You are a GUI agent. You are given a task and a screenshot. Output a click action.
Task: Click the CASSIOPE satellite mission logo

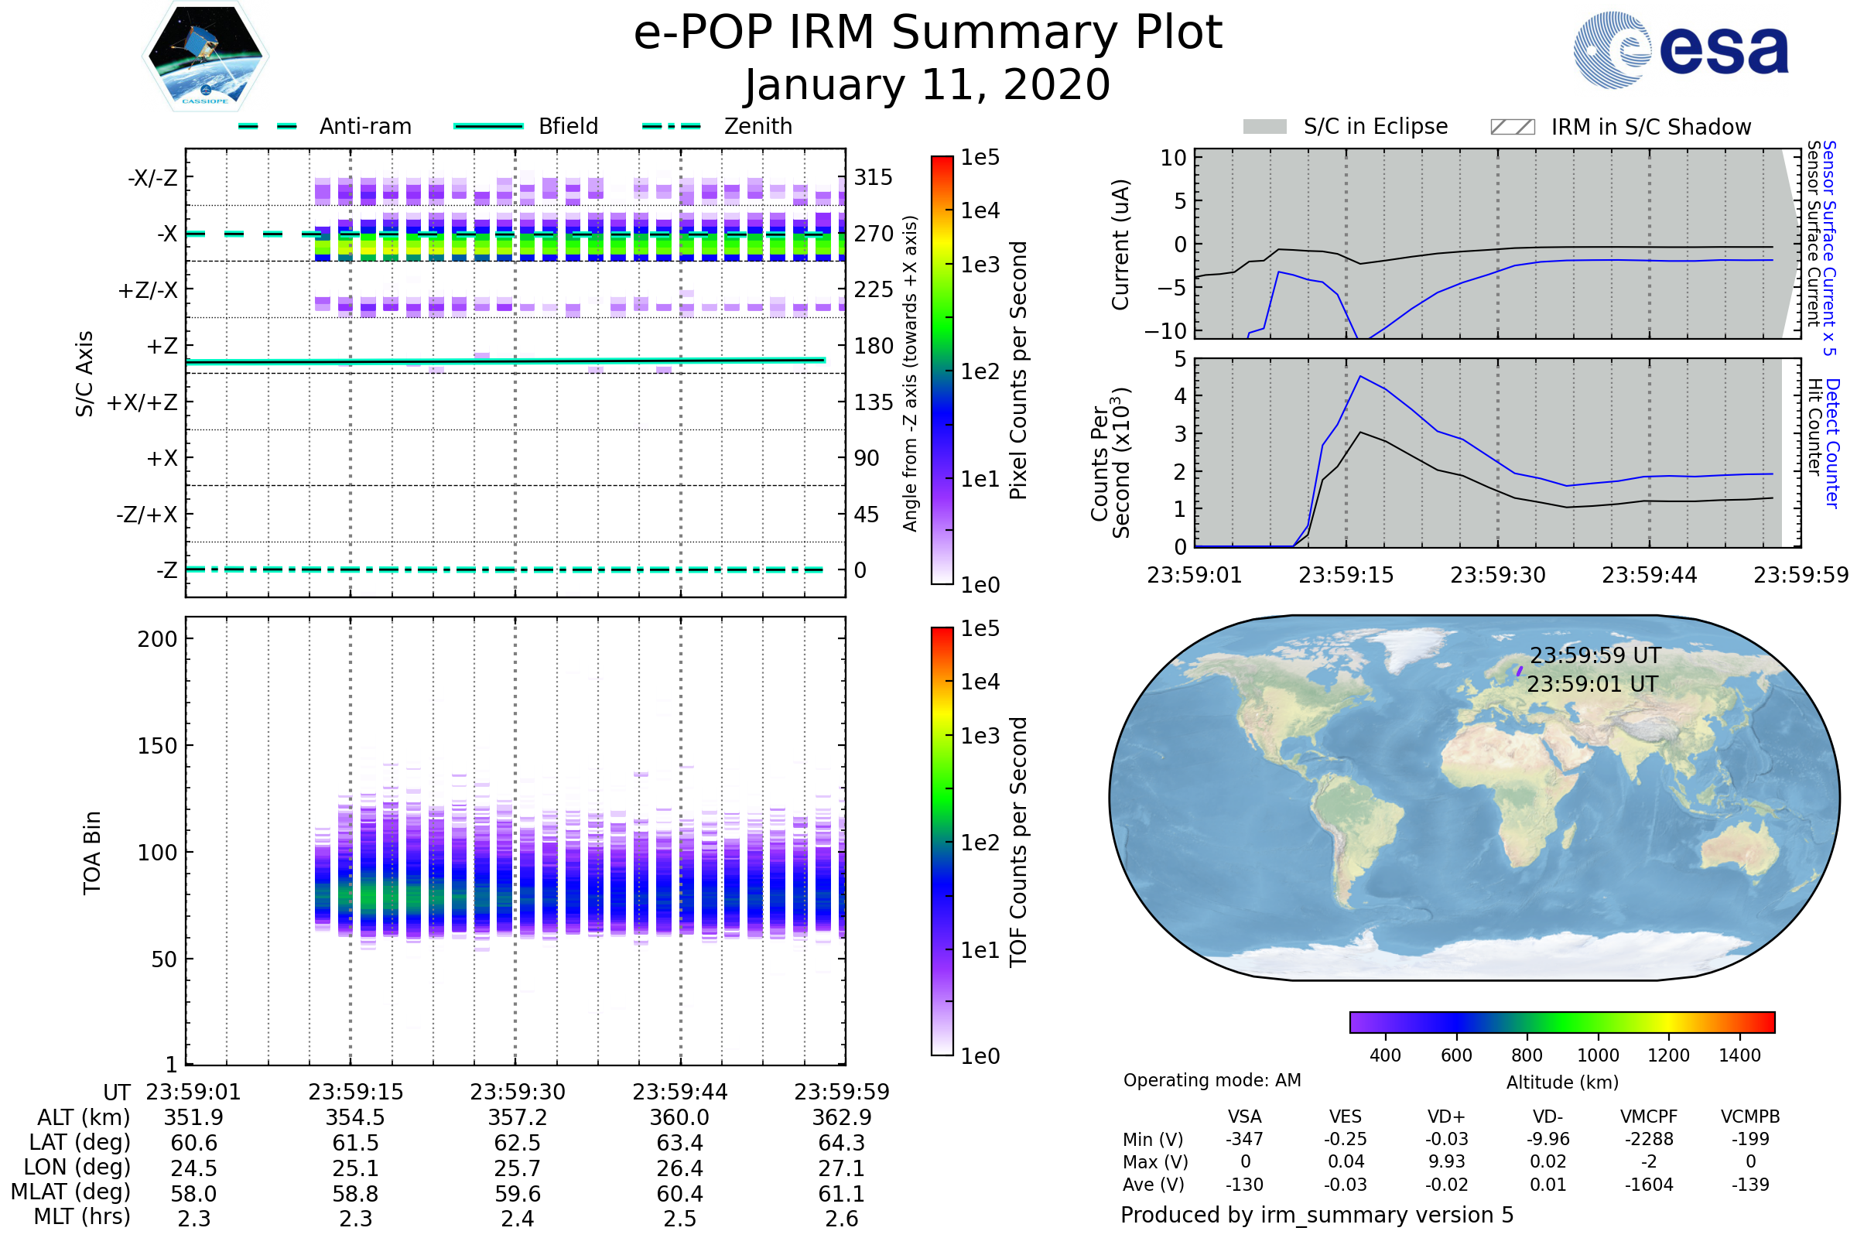click(x=205, y=56)
